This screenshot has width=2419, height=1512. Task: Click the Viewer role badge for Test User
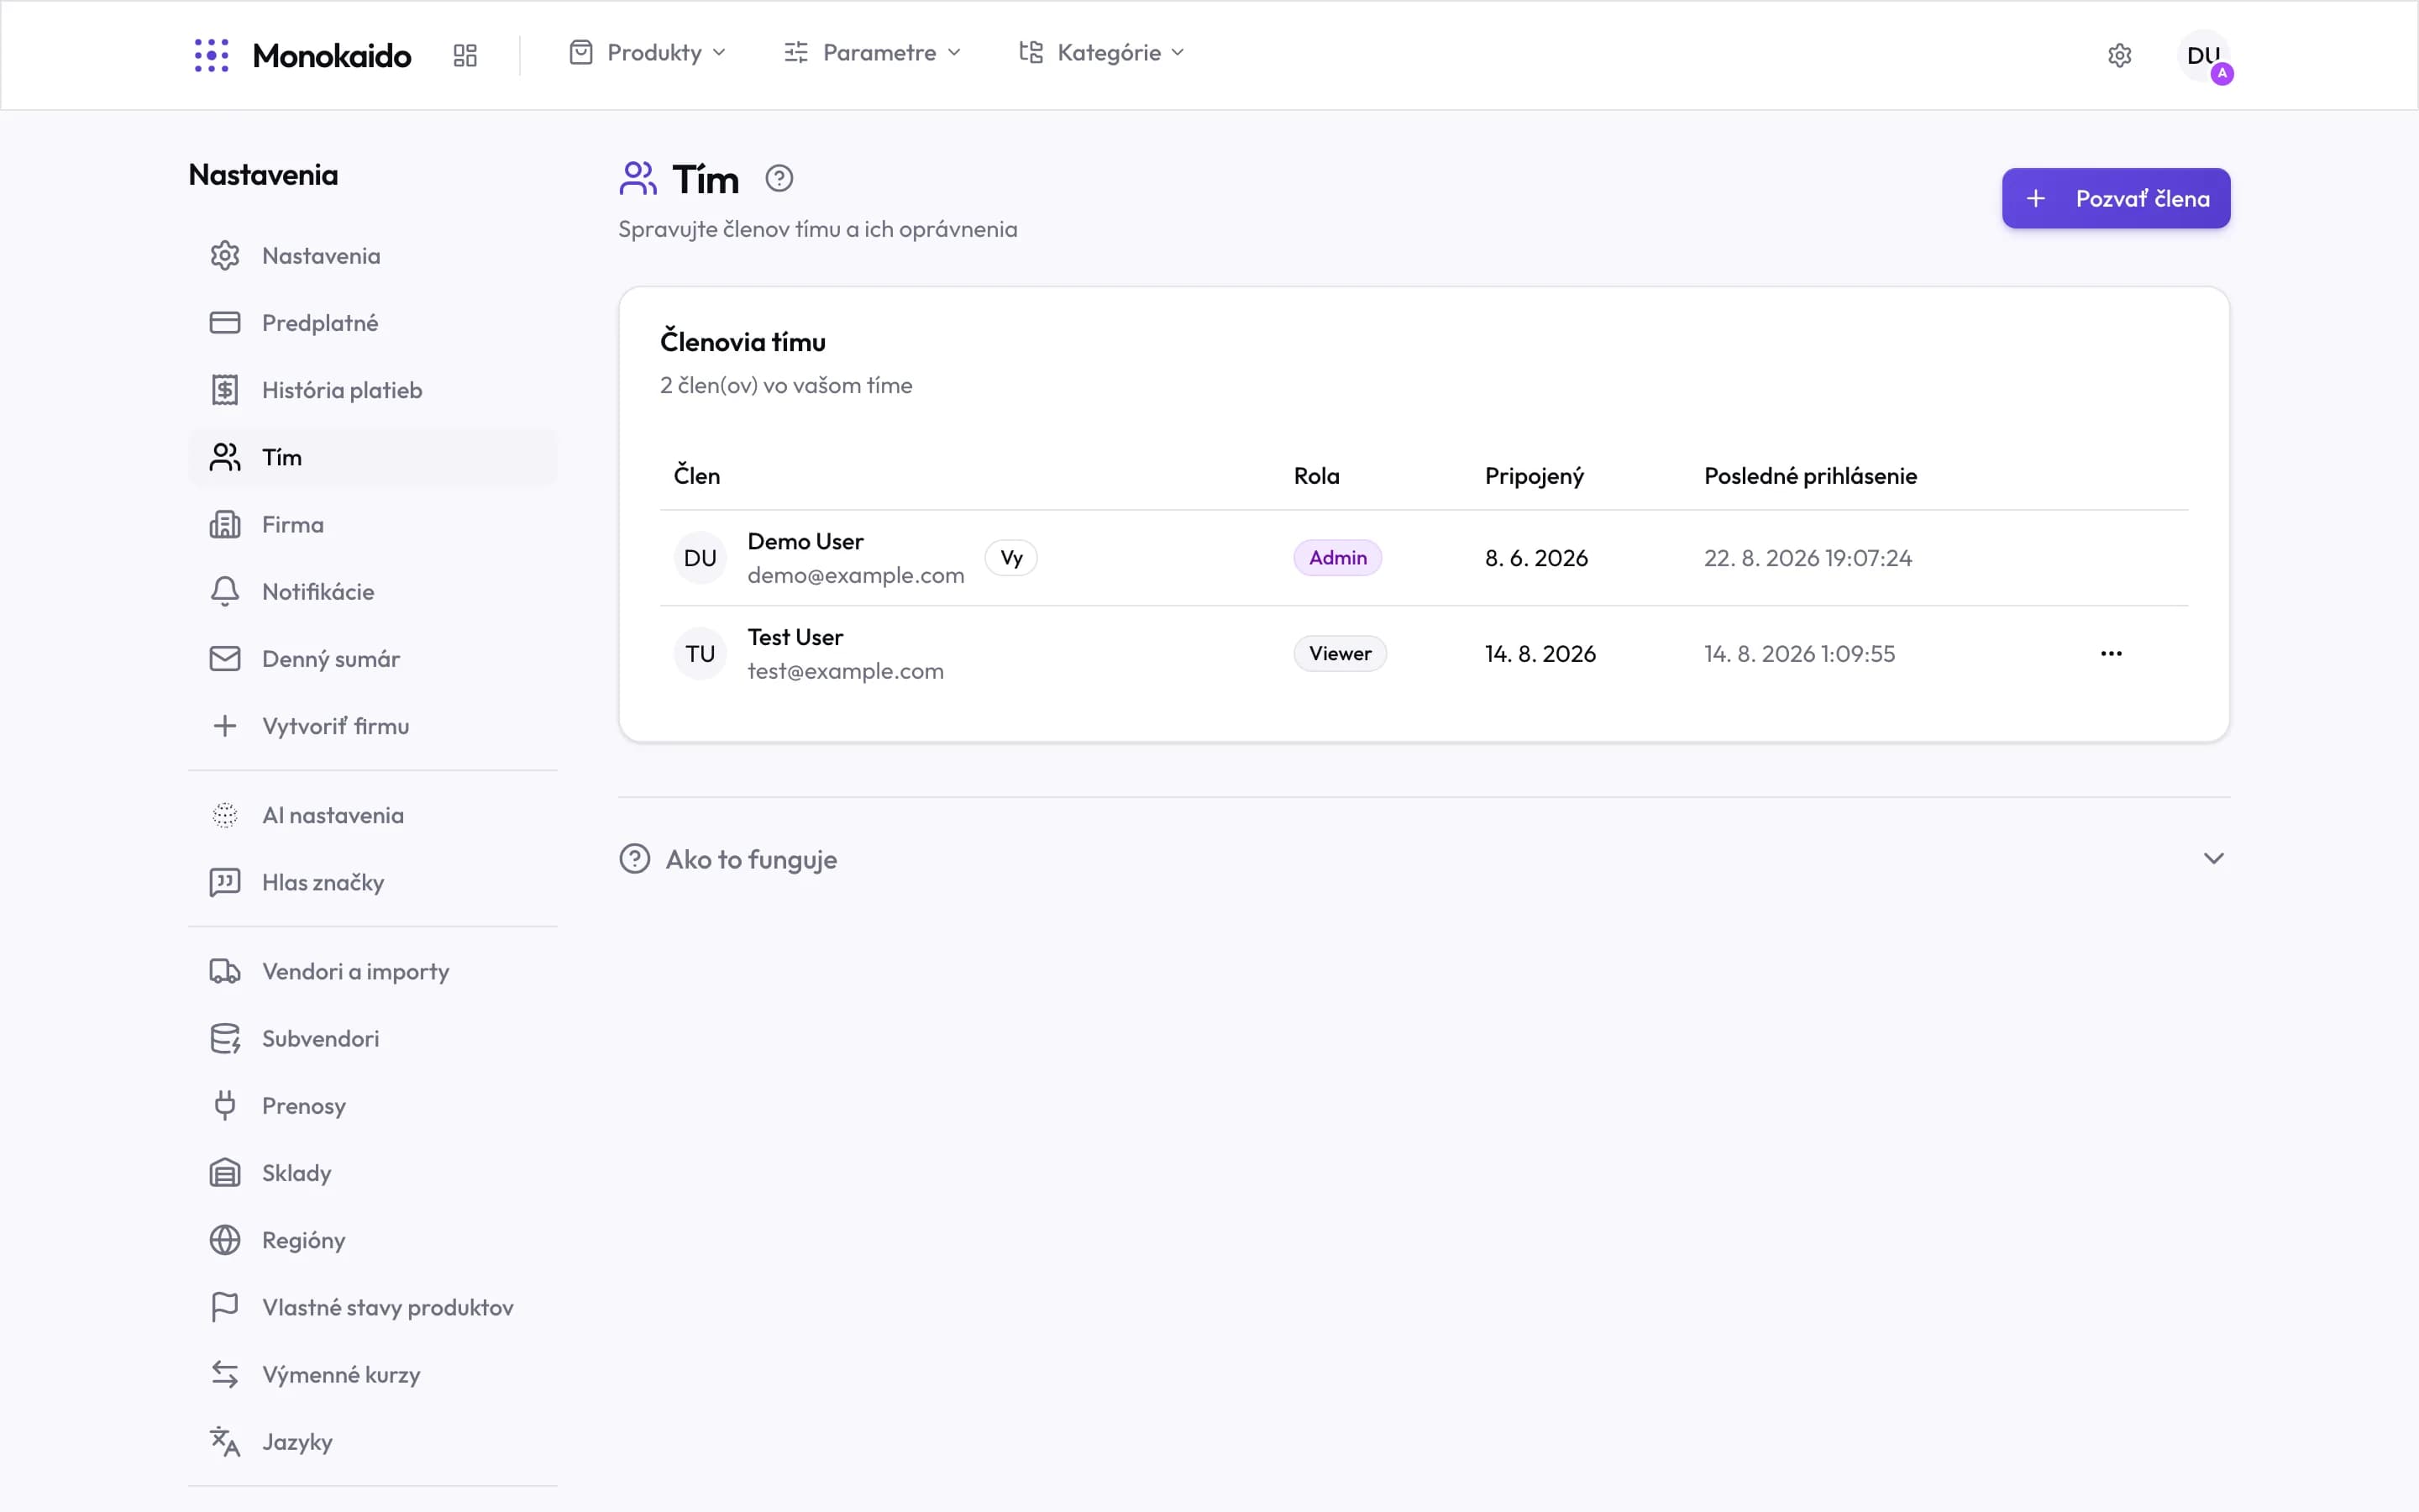(x=1340, y=654)
